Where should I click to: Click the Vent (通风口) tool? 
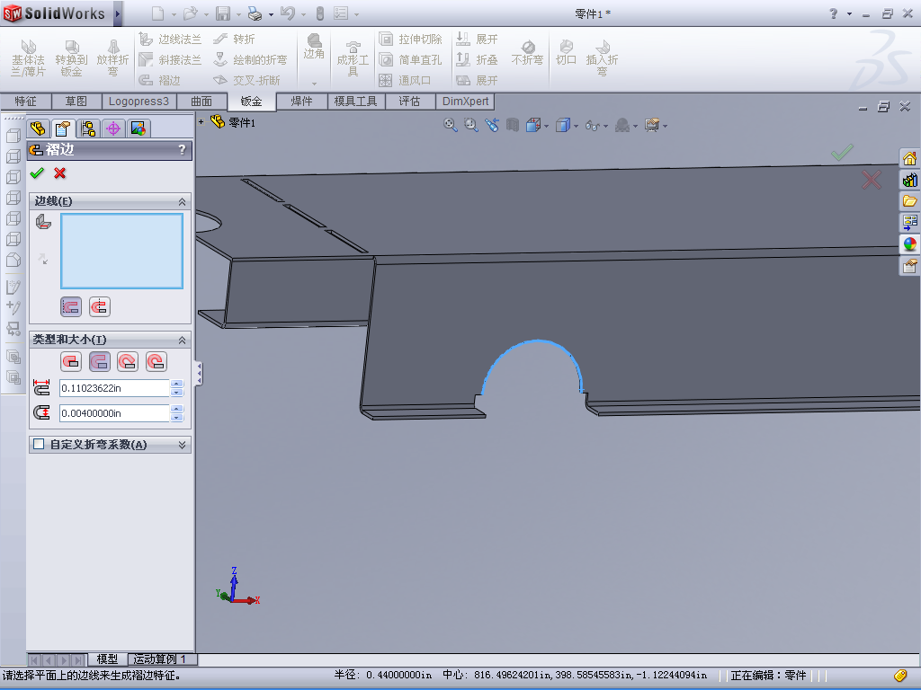(406, 80)
